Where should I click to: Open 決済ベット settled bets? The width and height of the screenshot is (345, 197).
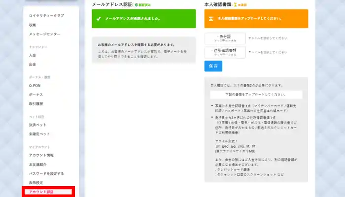pos(37,125)
